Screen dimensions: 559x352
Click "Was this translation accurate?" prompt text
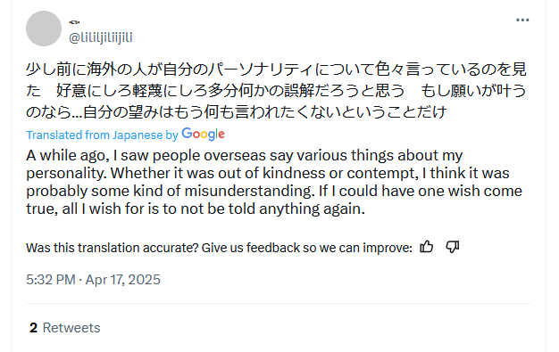pyautogui.click(x=112, y=248)
